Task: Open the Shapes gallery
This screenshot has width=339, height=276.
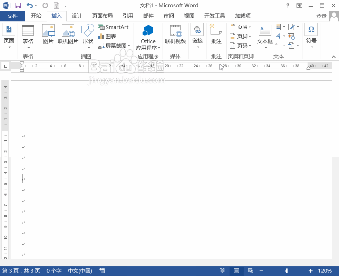Action: 88,36
